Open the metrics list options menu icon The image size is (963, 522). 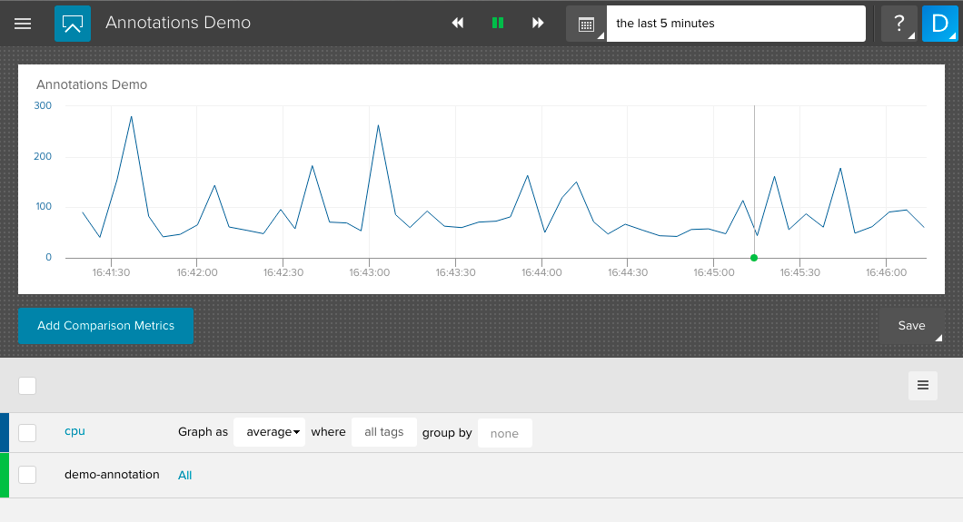point(922,386)
